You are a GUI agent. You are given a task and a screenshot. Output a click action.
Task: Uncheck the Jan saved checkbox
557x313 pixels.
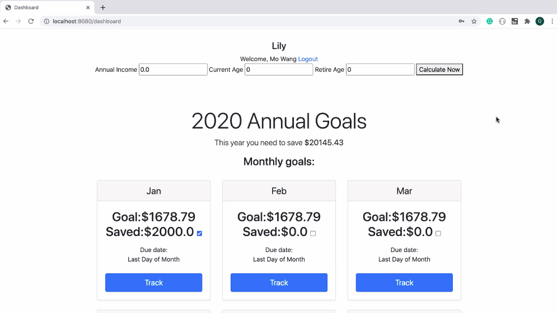[199, 234]
